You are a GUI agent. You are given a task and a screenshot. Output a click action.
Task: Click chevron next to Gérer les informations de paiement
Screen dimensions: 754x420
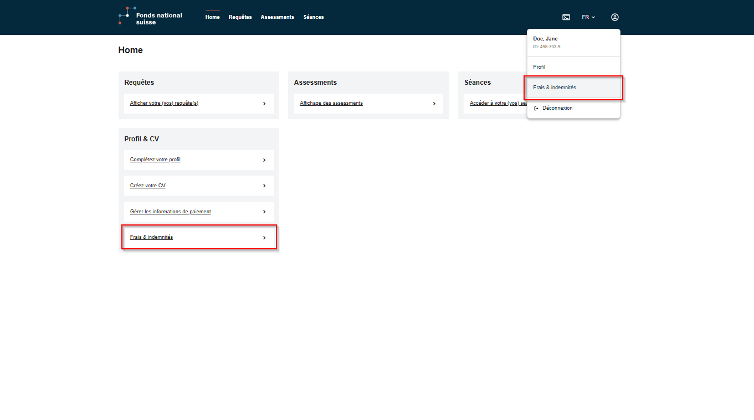tap(264, 212)
